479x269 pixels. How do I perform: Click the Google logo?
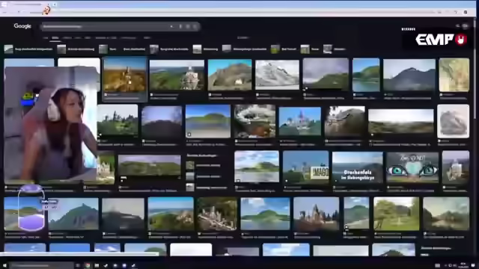click(22, 26)
